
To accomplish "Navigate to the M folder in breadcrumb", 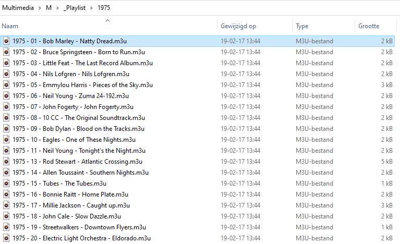I will pyautogui.click(x=49, y=8).
